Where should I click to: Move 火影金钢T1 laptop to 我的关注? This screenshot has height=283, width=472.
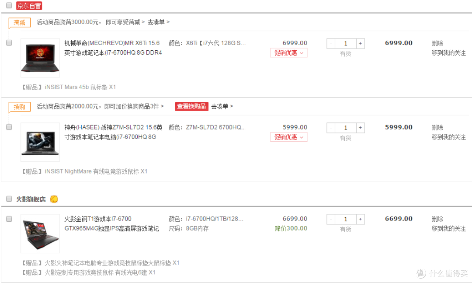pyautogui.click(x=448, y=229)
